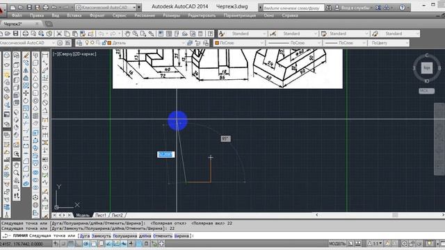This screenshot has width=445, height=250.
Task: Select the Diameter dimension tool
Action: [x=45, y=103]
